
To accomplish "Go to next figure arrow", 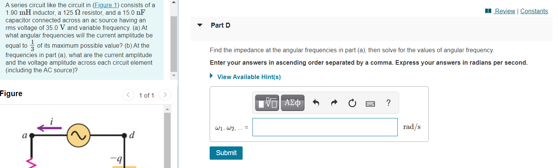I will pyautogui.click(x=165, y=95).
